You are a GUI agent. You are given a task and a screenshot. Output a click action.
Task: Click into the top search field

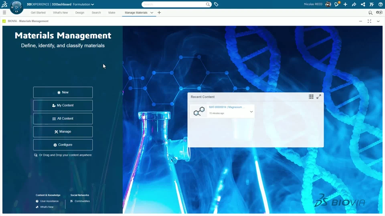click(174, 4)
